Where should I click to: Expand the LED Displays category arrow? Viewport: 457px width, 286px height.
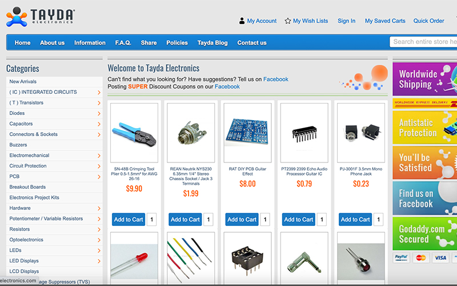pyautogui.click(x=99, y=261)
